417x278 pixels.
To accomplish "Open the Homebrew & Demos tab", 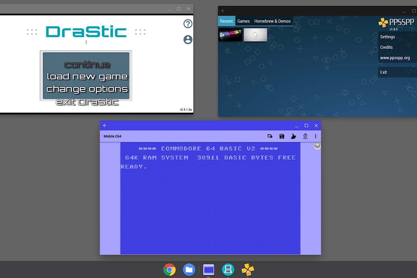I will pos(272,21).
